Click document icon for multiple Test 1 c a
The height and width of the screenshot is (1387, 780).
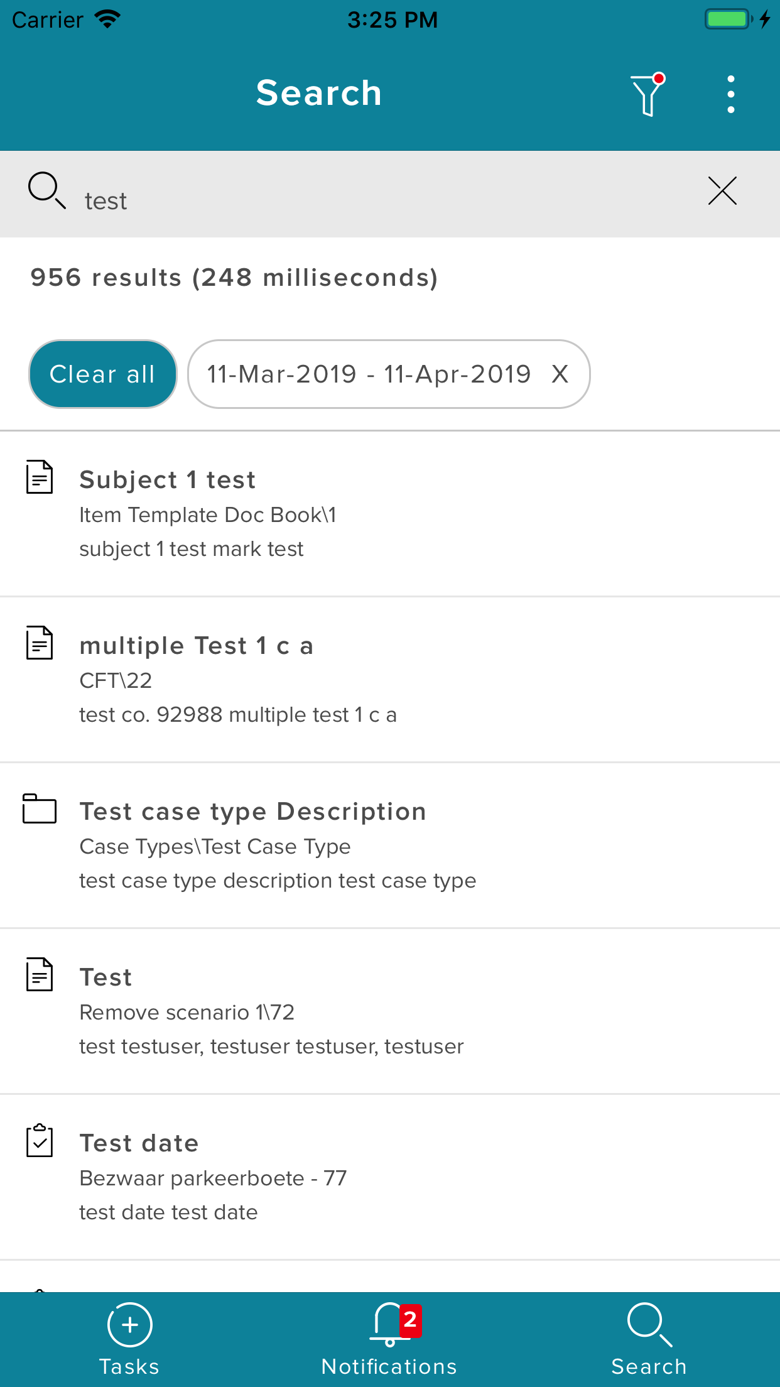pos(40,643)
